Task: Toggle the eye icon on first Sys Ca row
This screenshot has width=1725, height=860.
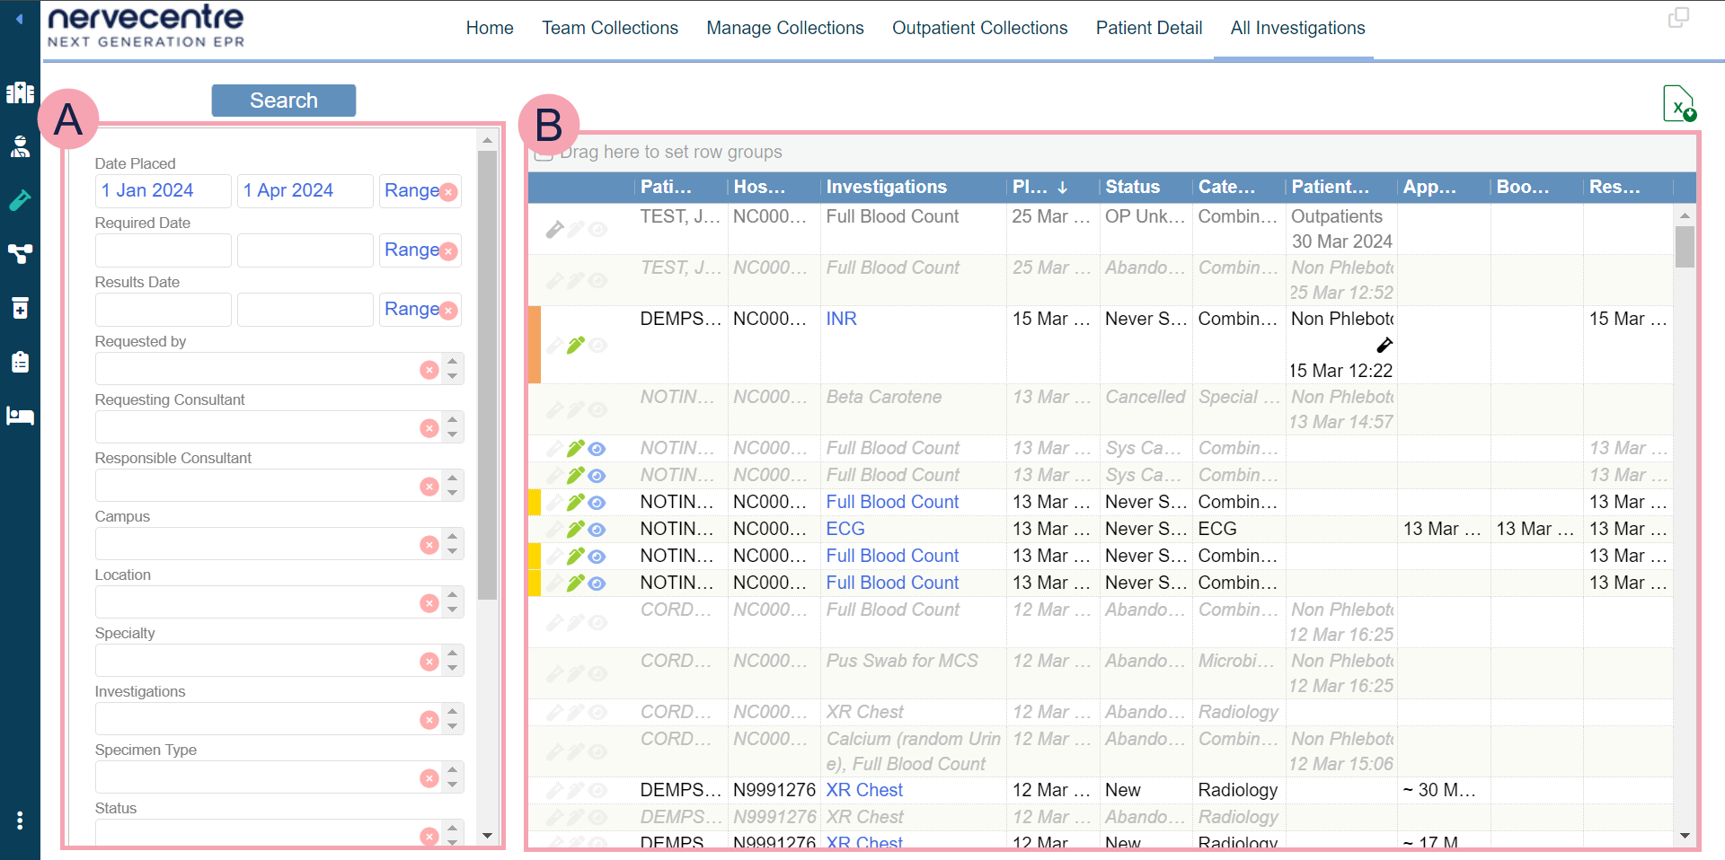Action: (x=597, y=449)
